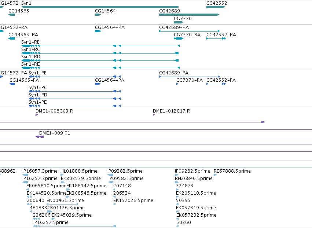The height and width of the screenshot is (228, 312).
Task: Select the 200640 EST label
Action: click(36, 201)
